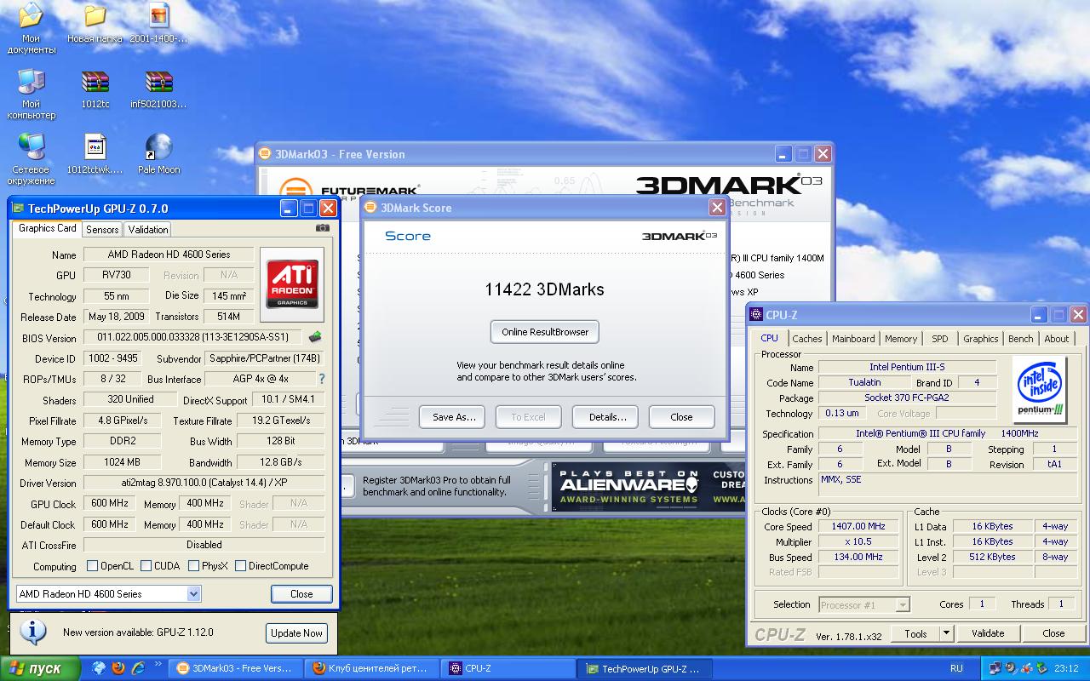Toggle the CUDA checkbox
Image resolution: width=1090 pixels, height=681 pixels.
[146, 566]
